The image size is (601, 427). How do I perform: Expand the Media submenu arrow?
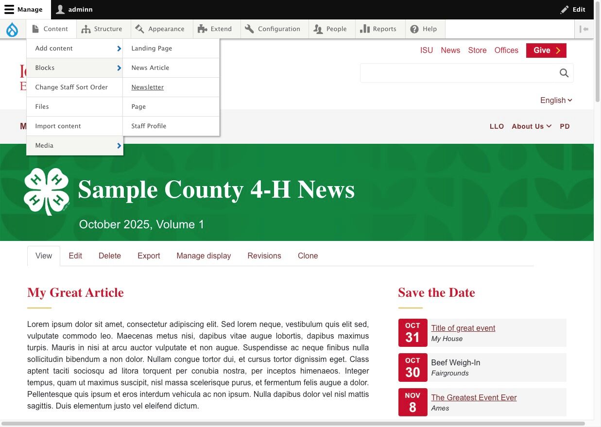[x=119, y=146]
